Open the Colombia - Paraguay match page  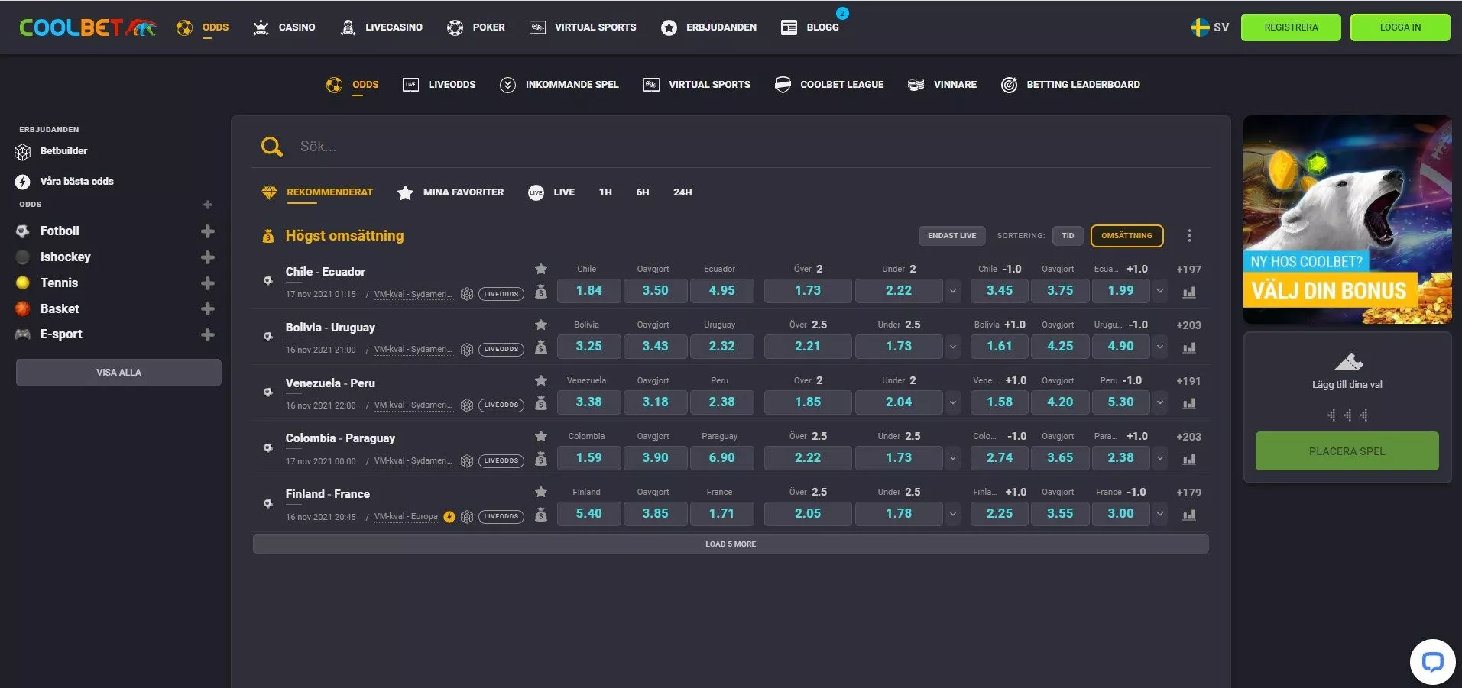pos(340,438)
